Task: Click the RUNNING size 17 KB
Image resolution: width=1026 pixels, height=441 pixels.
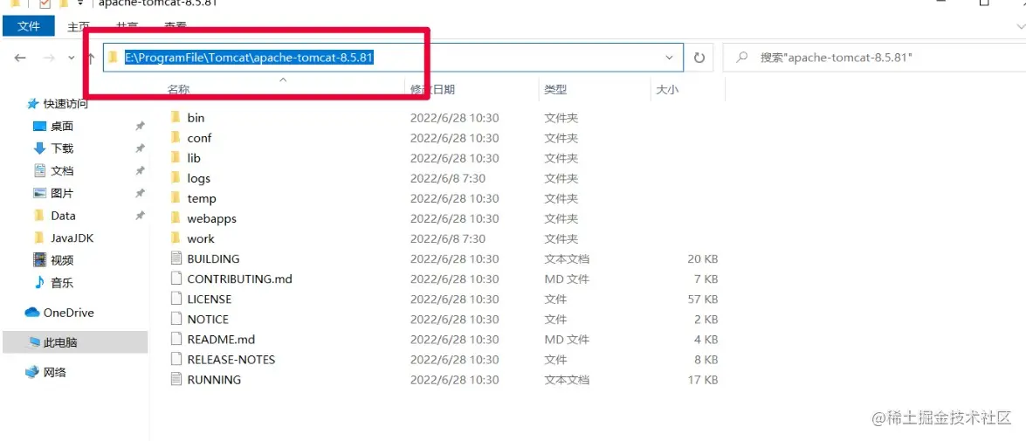Action: [702, 380]
